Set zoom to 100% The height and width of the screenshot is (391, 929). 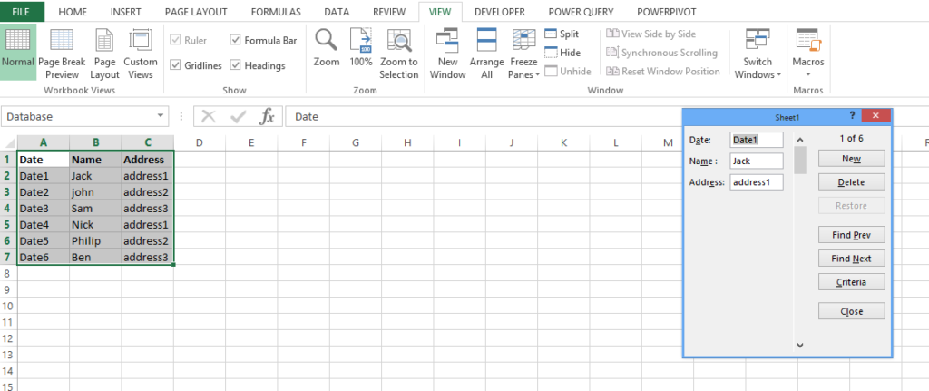(361, 47)
